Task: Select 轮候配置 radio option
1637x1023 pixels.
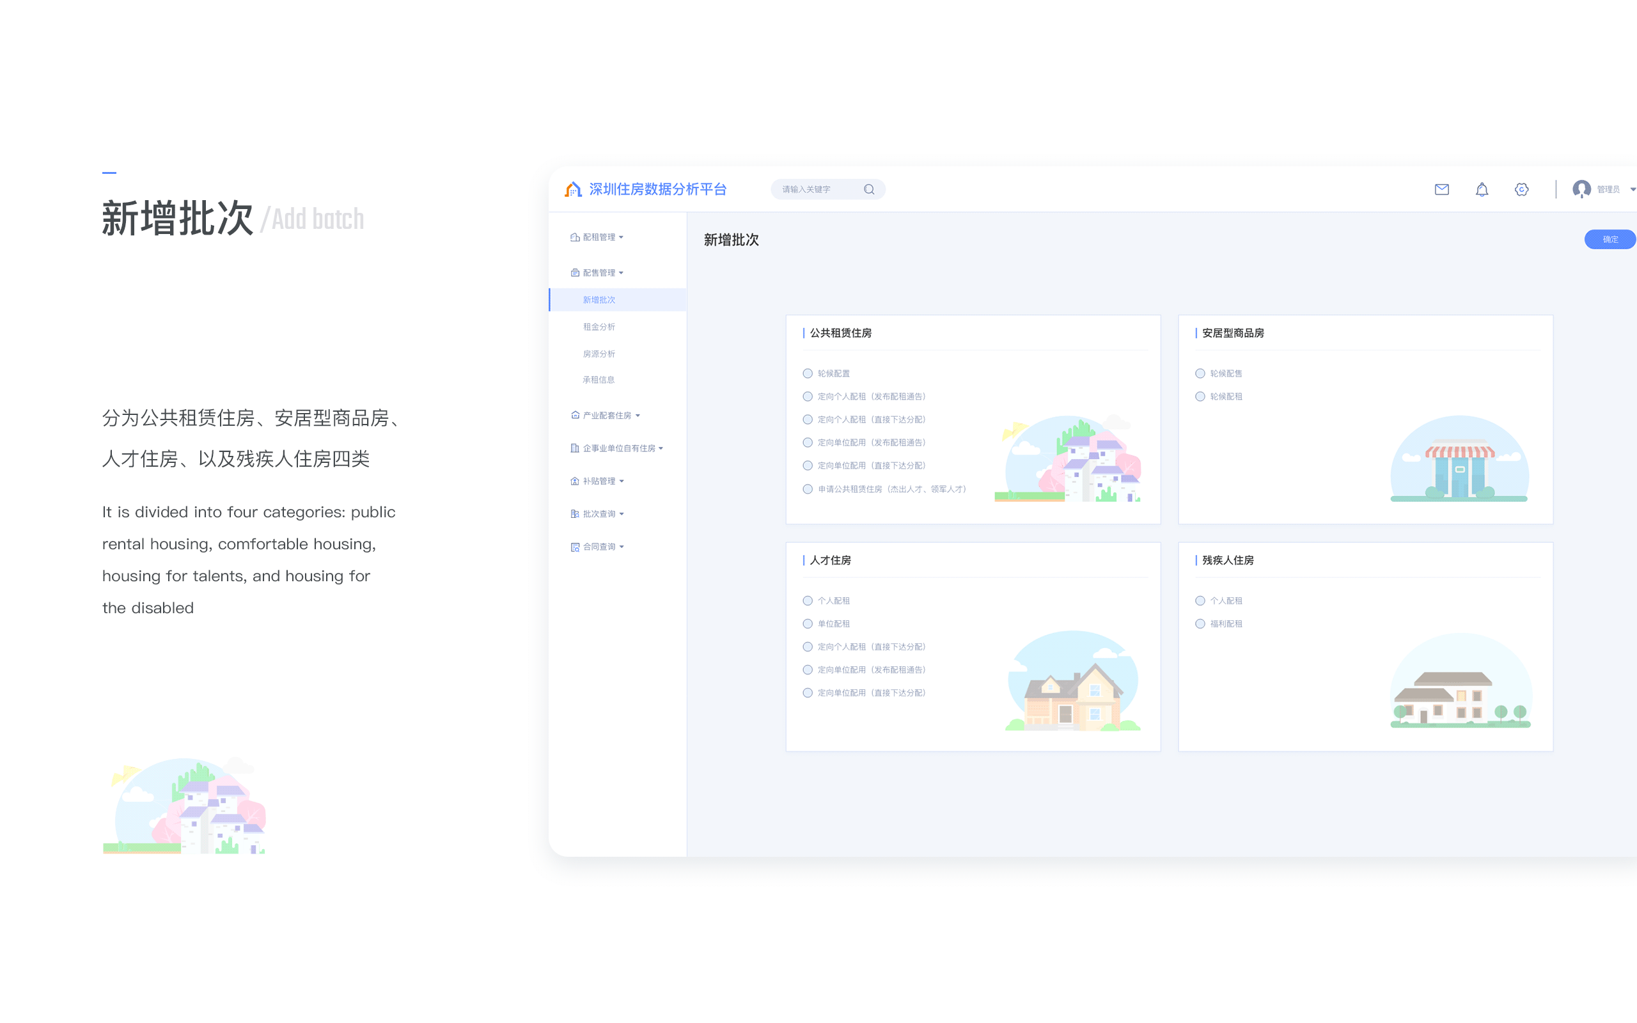Action: point(808,373)
